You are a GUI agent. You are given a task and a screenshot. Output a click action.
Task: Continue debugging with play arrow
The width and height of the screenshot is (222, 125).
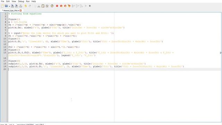[86, 6]
